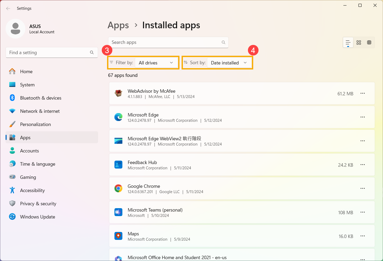Viewport: 383px width, 261px height.
Task: Click the Google Chrome app name
Action: (x=144, y=186)
